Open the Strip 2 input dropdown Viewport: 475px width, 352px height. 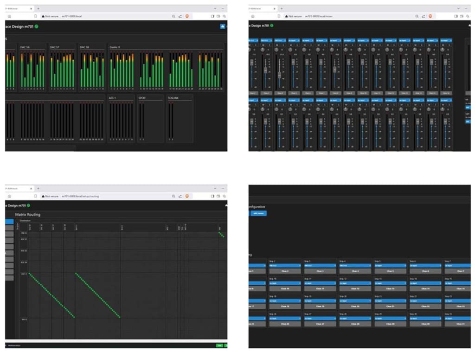click(x=285, y=266)
